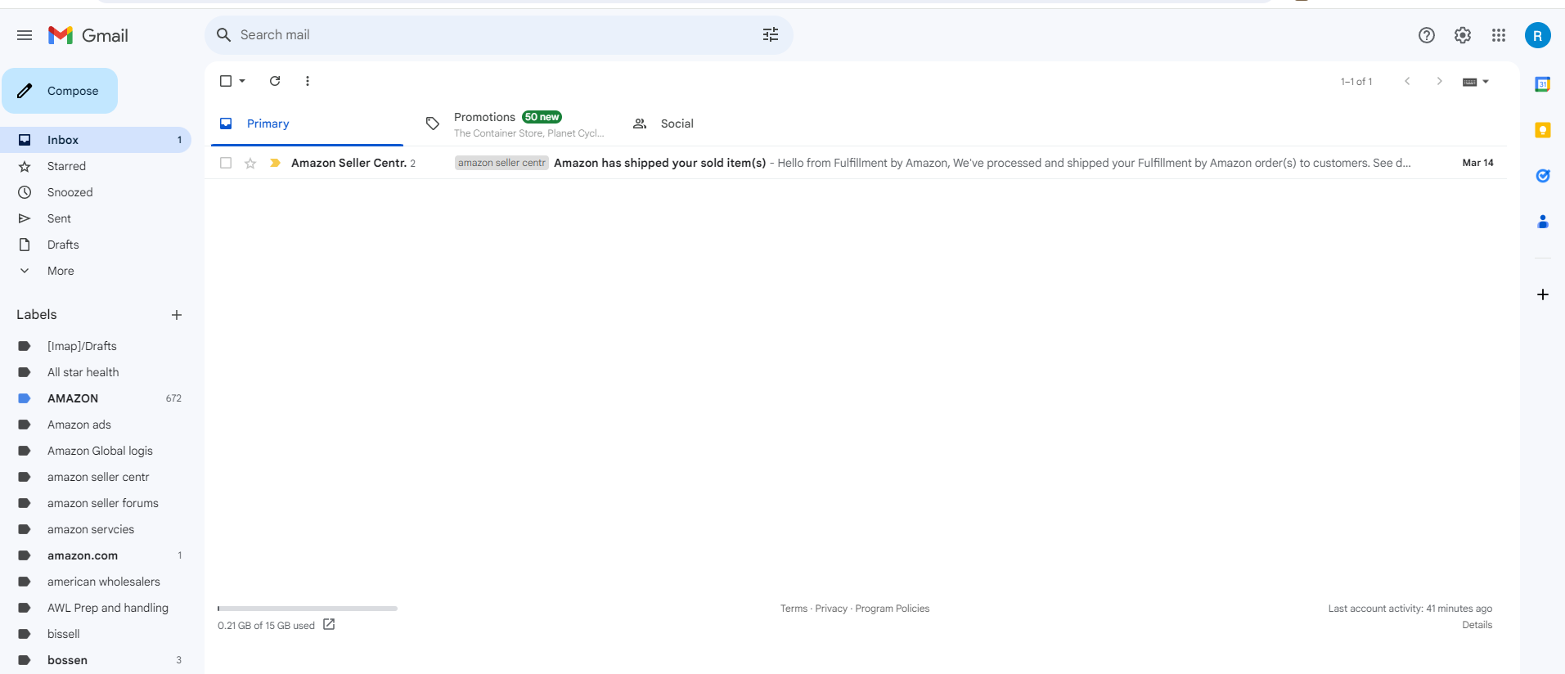Open Settings gear icon
This screenshot has height=674, width=1565.
pyautogui.click(x=1463, y=35)
